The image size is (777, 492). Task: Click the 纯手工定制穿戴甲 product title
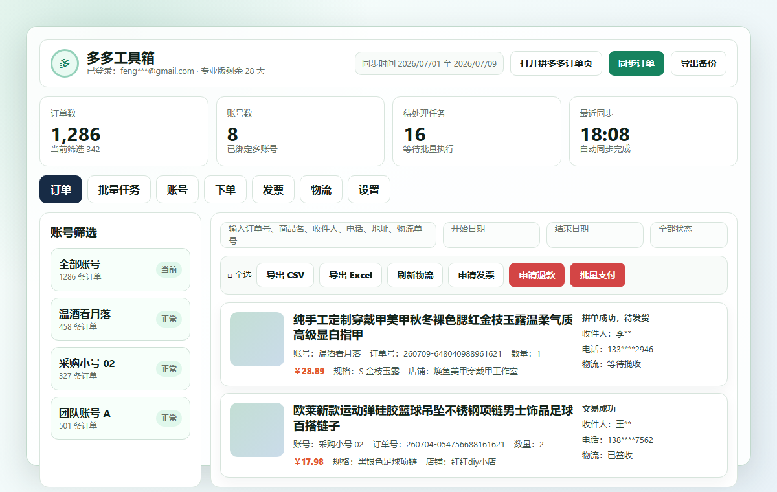[x=433, y=327]
